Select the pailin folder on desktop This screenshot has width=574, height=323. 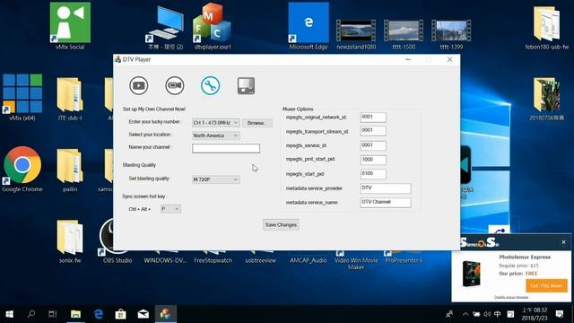click(70, 170)
